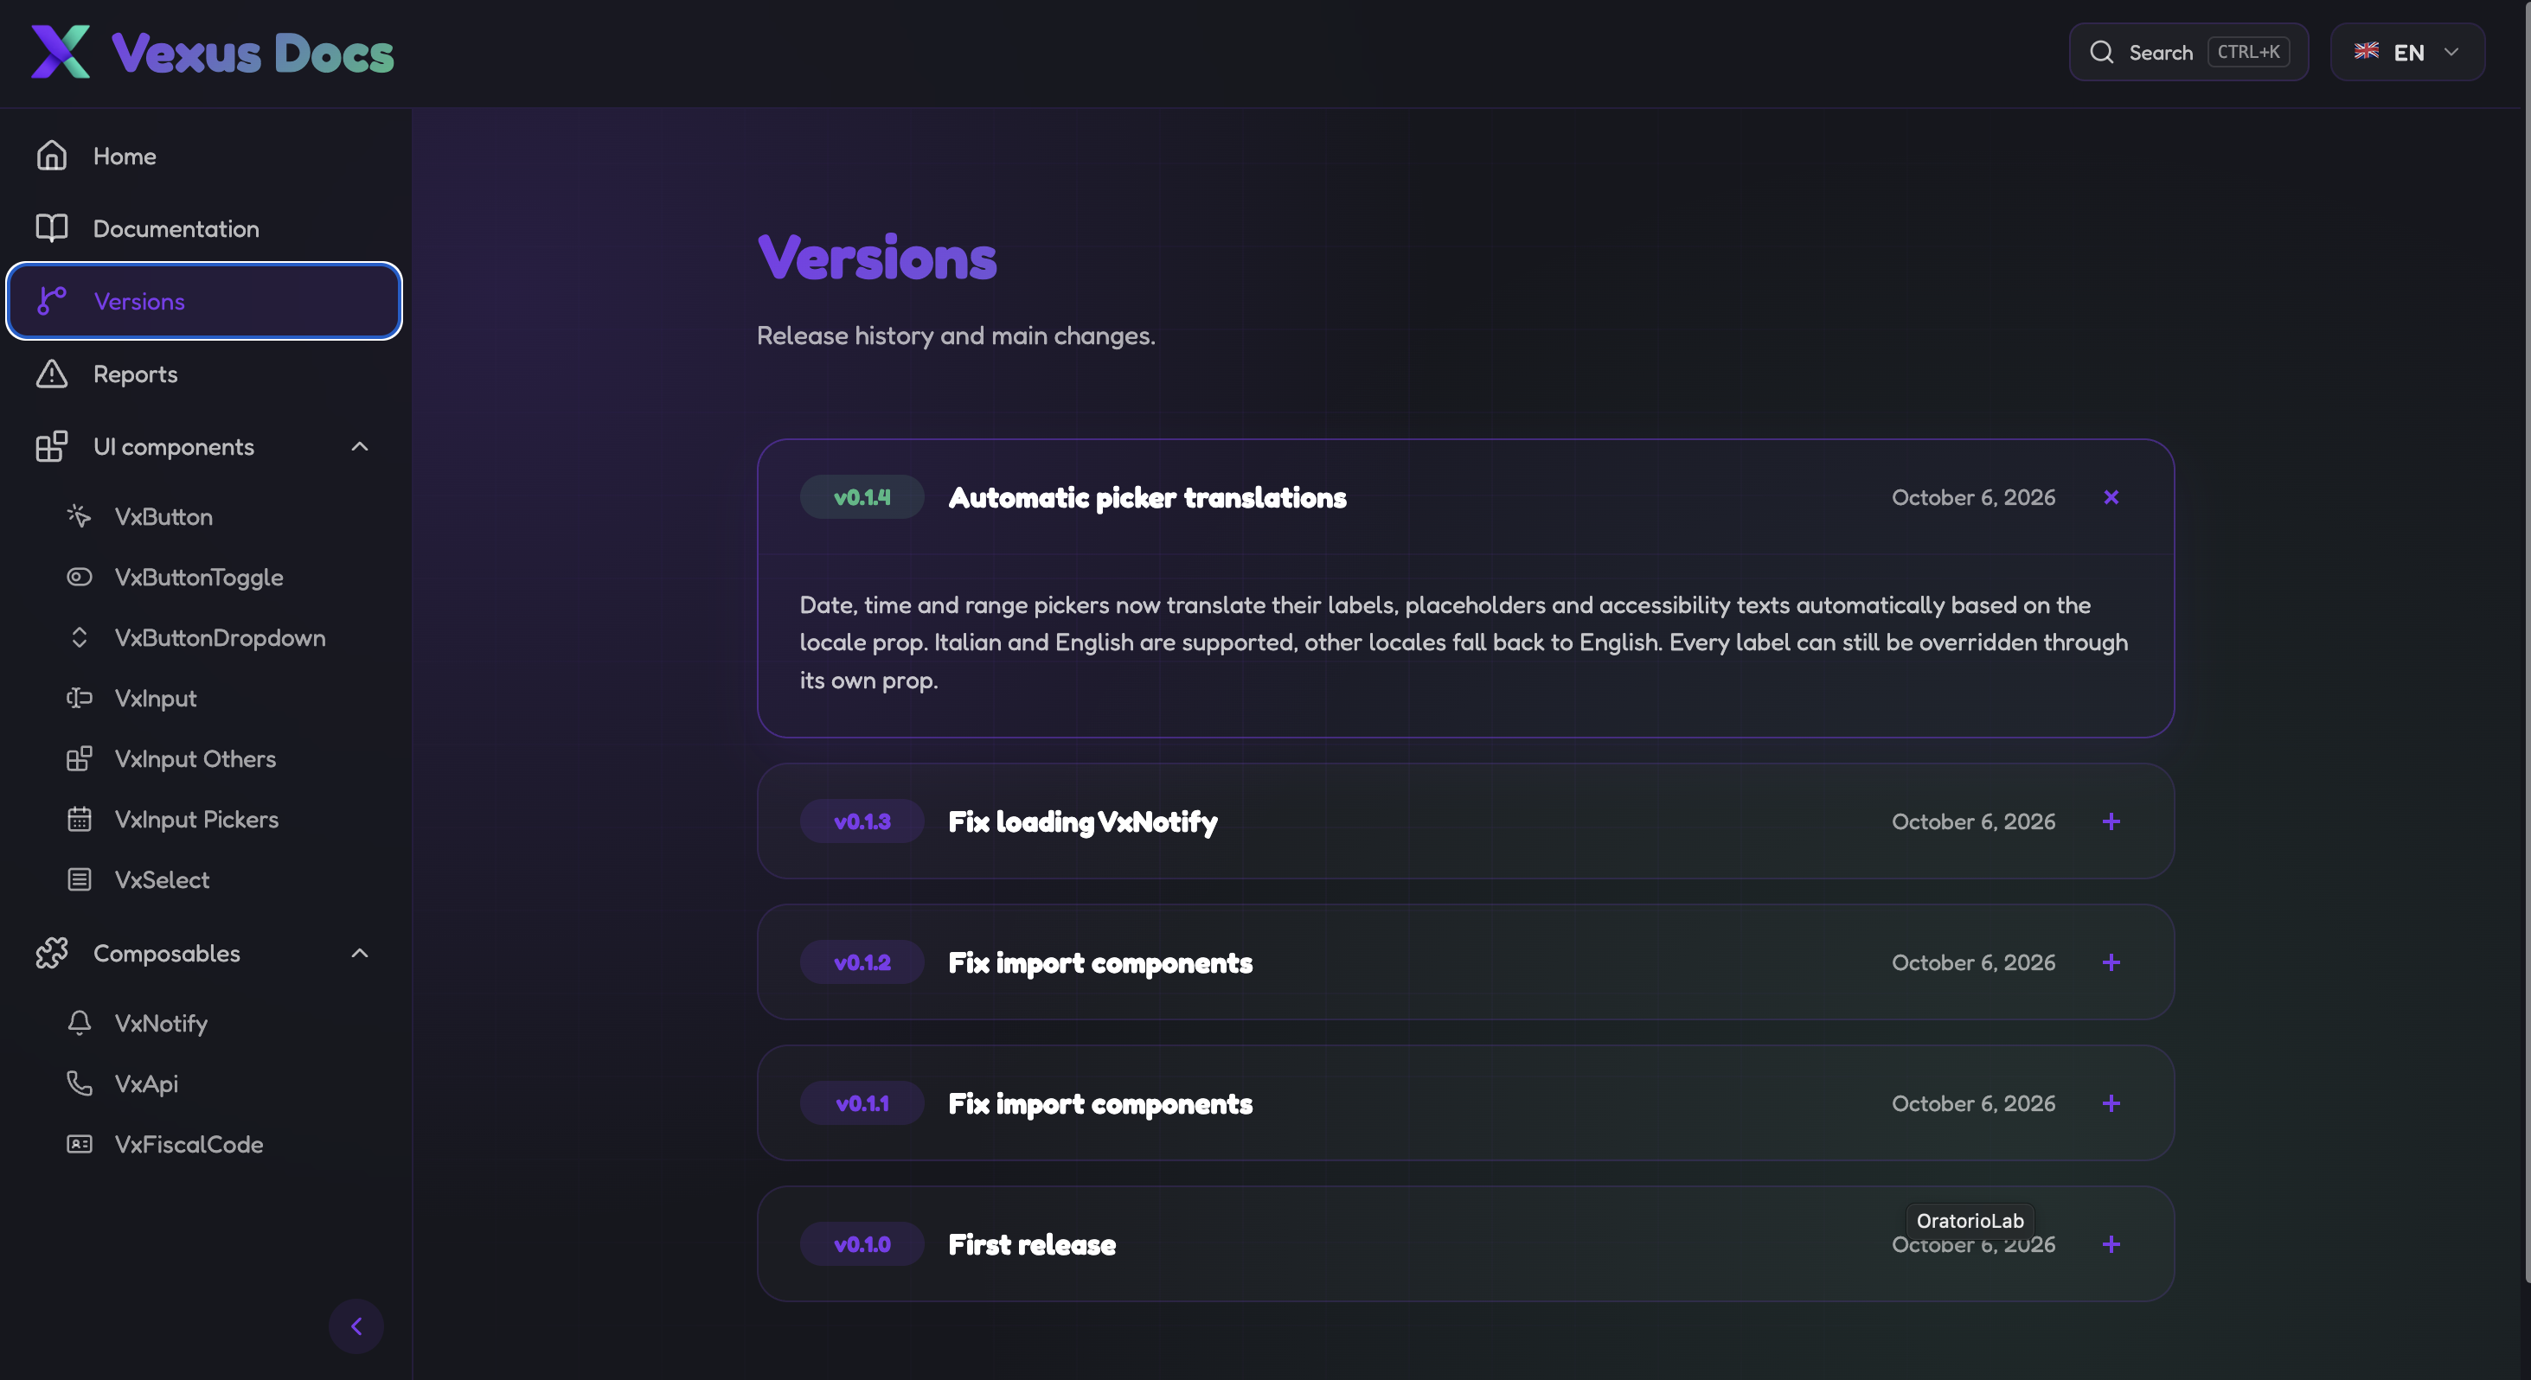Click the UI components blocks icon
The image size is (2531, 1380).
pyautogui.click(x=51, y=446)
